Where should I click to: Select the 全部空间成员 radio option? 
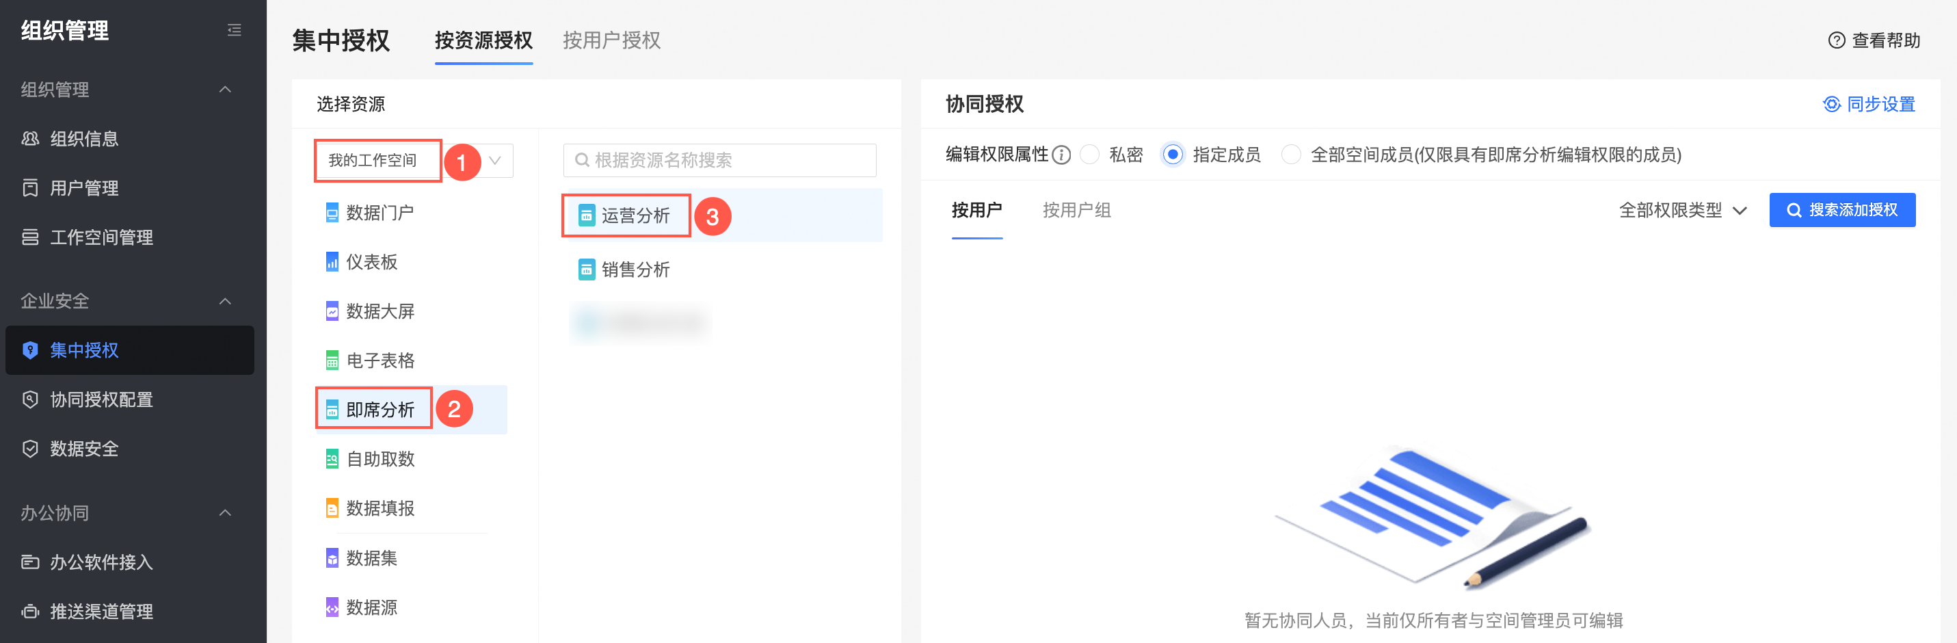(1291, 155)
